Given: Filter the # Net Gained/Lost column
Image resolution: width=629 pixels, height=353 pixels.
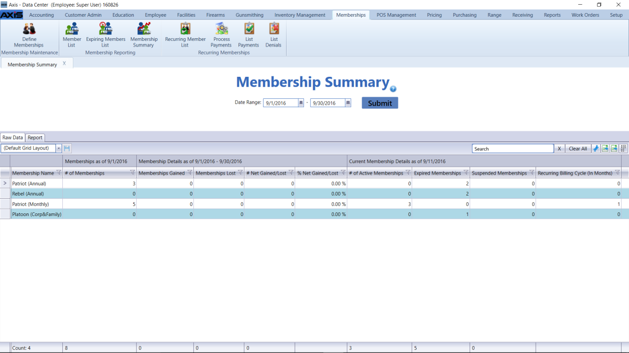Looking at the screenshot, I should point(291,173).
